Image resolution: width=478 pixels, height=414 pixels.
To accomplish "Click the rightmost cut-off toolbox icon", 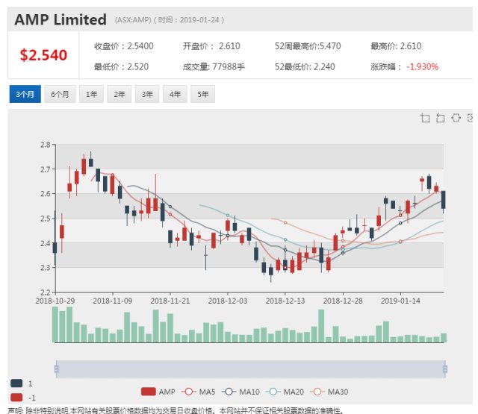I will 471,118.
